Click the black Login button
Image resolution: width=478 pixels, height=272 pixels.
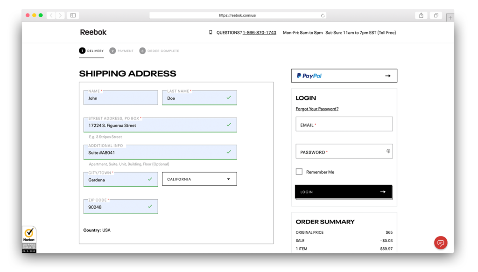344,192
